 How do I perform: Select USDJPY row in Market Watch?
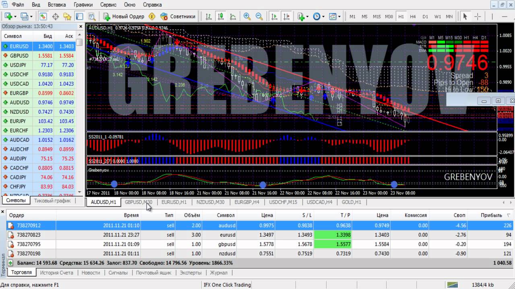(38, 65)
